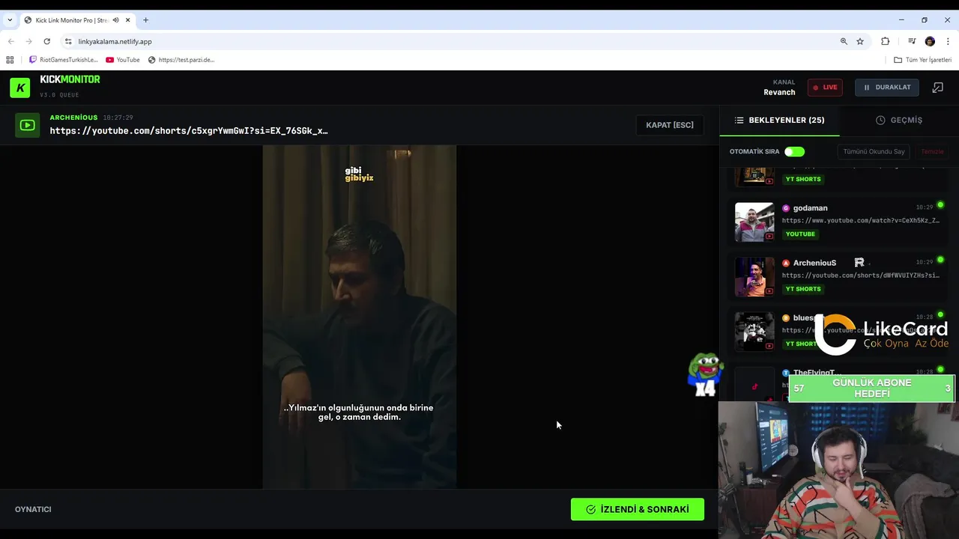959x539 pixels.
Task: Expand the tab search dropdown arrow
Action: tap(10, 20)
